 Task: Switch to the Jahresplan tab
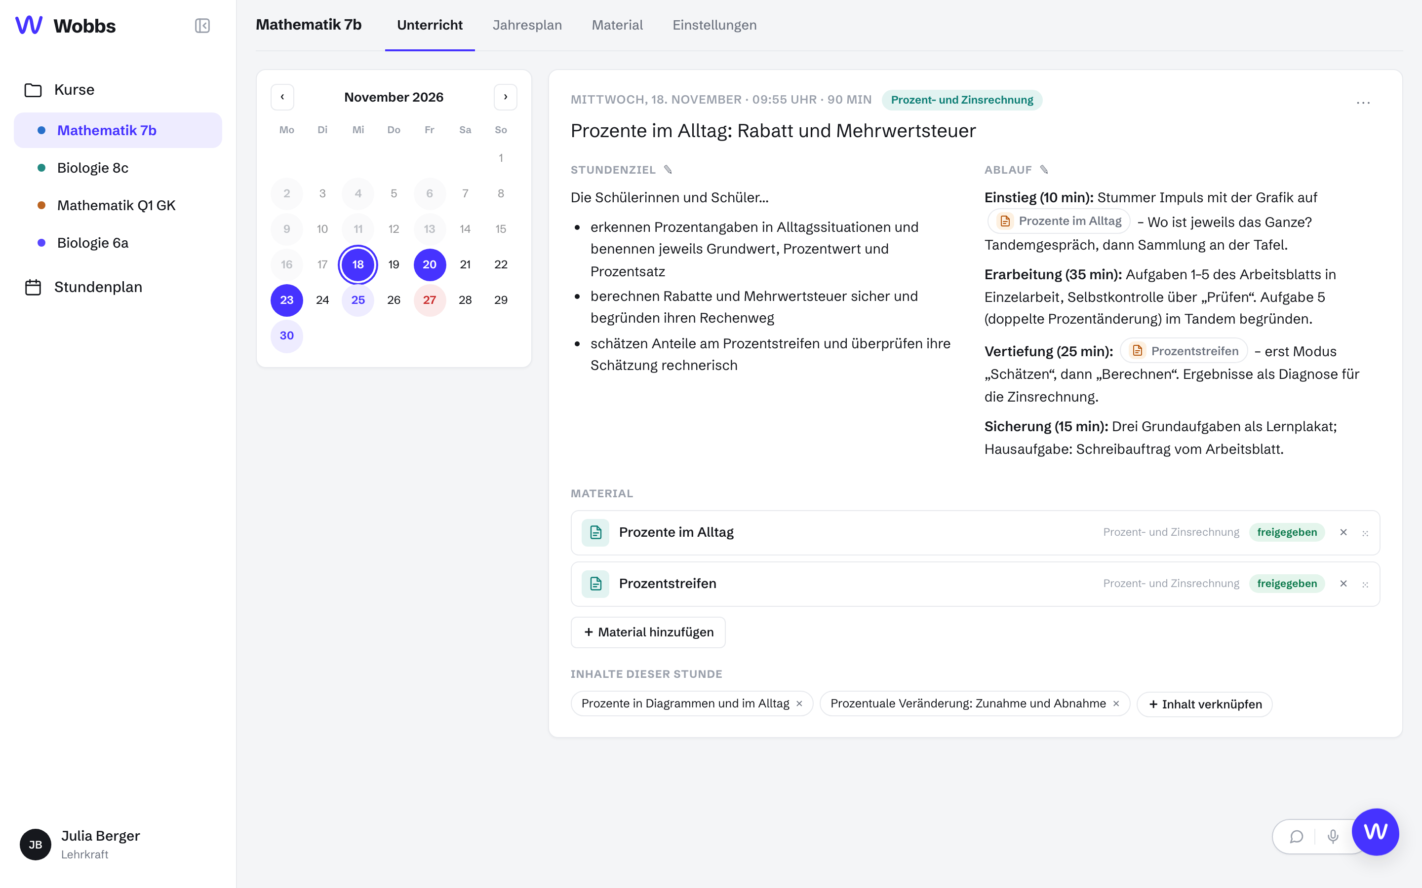(527, 25)
